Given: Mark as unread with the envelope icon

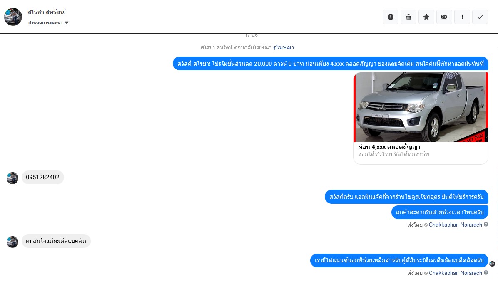Looking at the screenshot, I should click(x=444, y=17).
